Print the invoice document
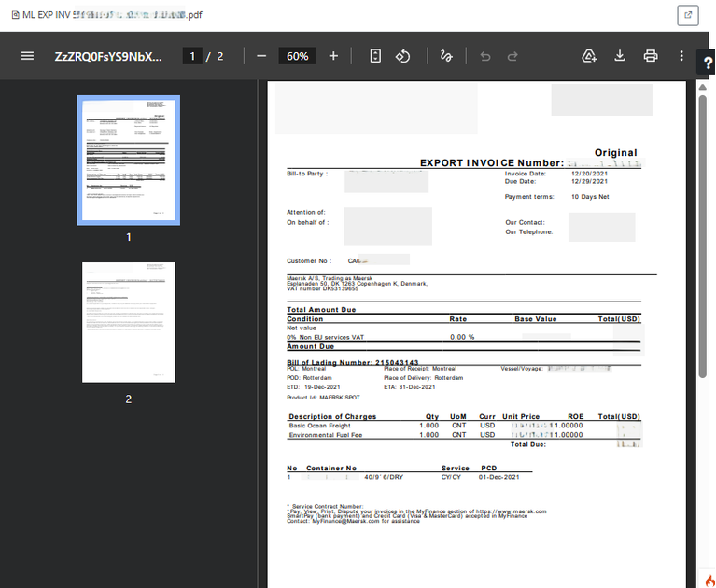The image size is (716, 588). coord(651,56)
